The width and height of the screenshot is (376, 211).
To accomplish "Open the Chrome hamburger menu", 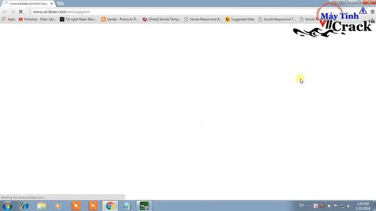I will pos(372,12).
